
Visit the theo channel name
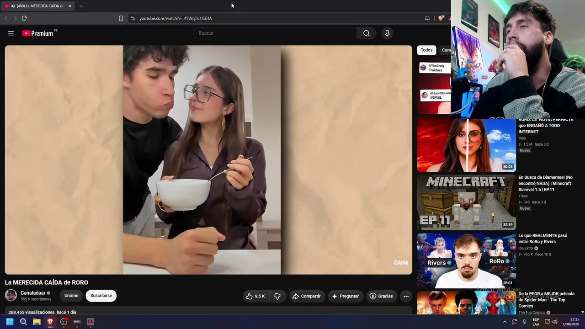coord(522,138)
